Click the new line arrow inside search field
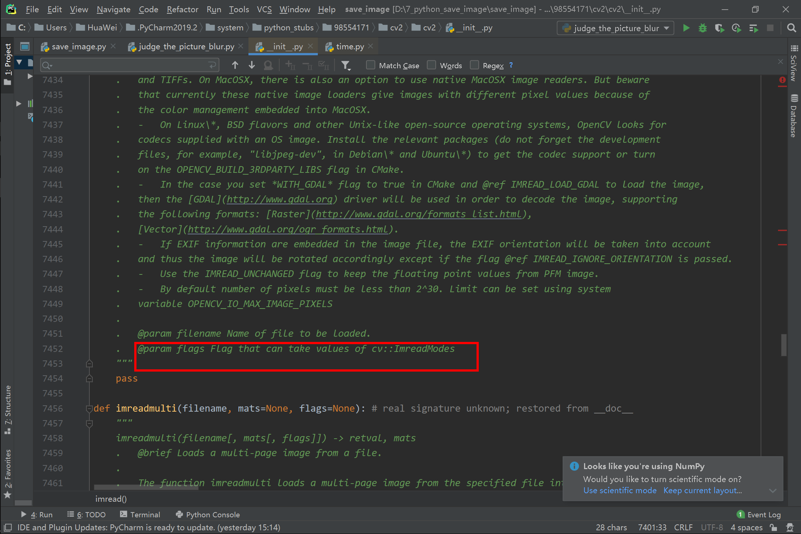This screenshot has height=534, width=801. pos(212,66)
